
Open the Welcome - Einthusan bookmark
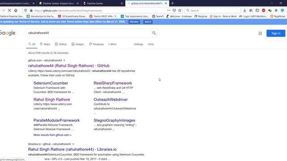coord(179,17)
